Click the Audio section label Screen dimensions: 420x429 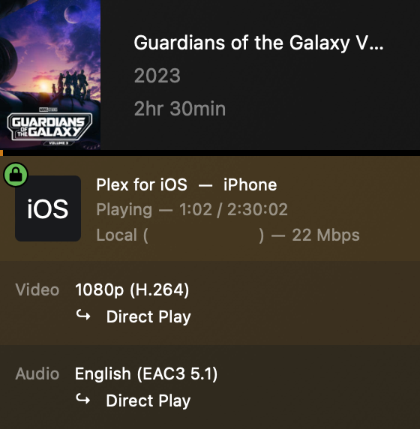click(x=37, y=373)
